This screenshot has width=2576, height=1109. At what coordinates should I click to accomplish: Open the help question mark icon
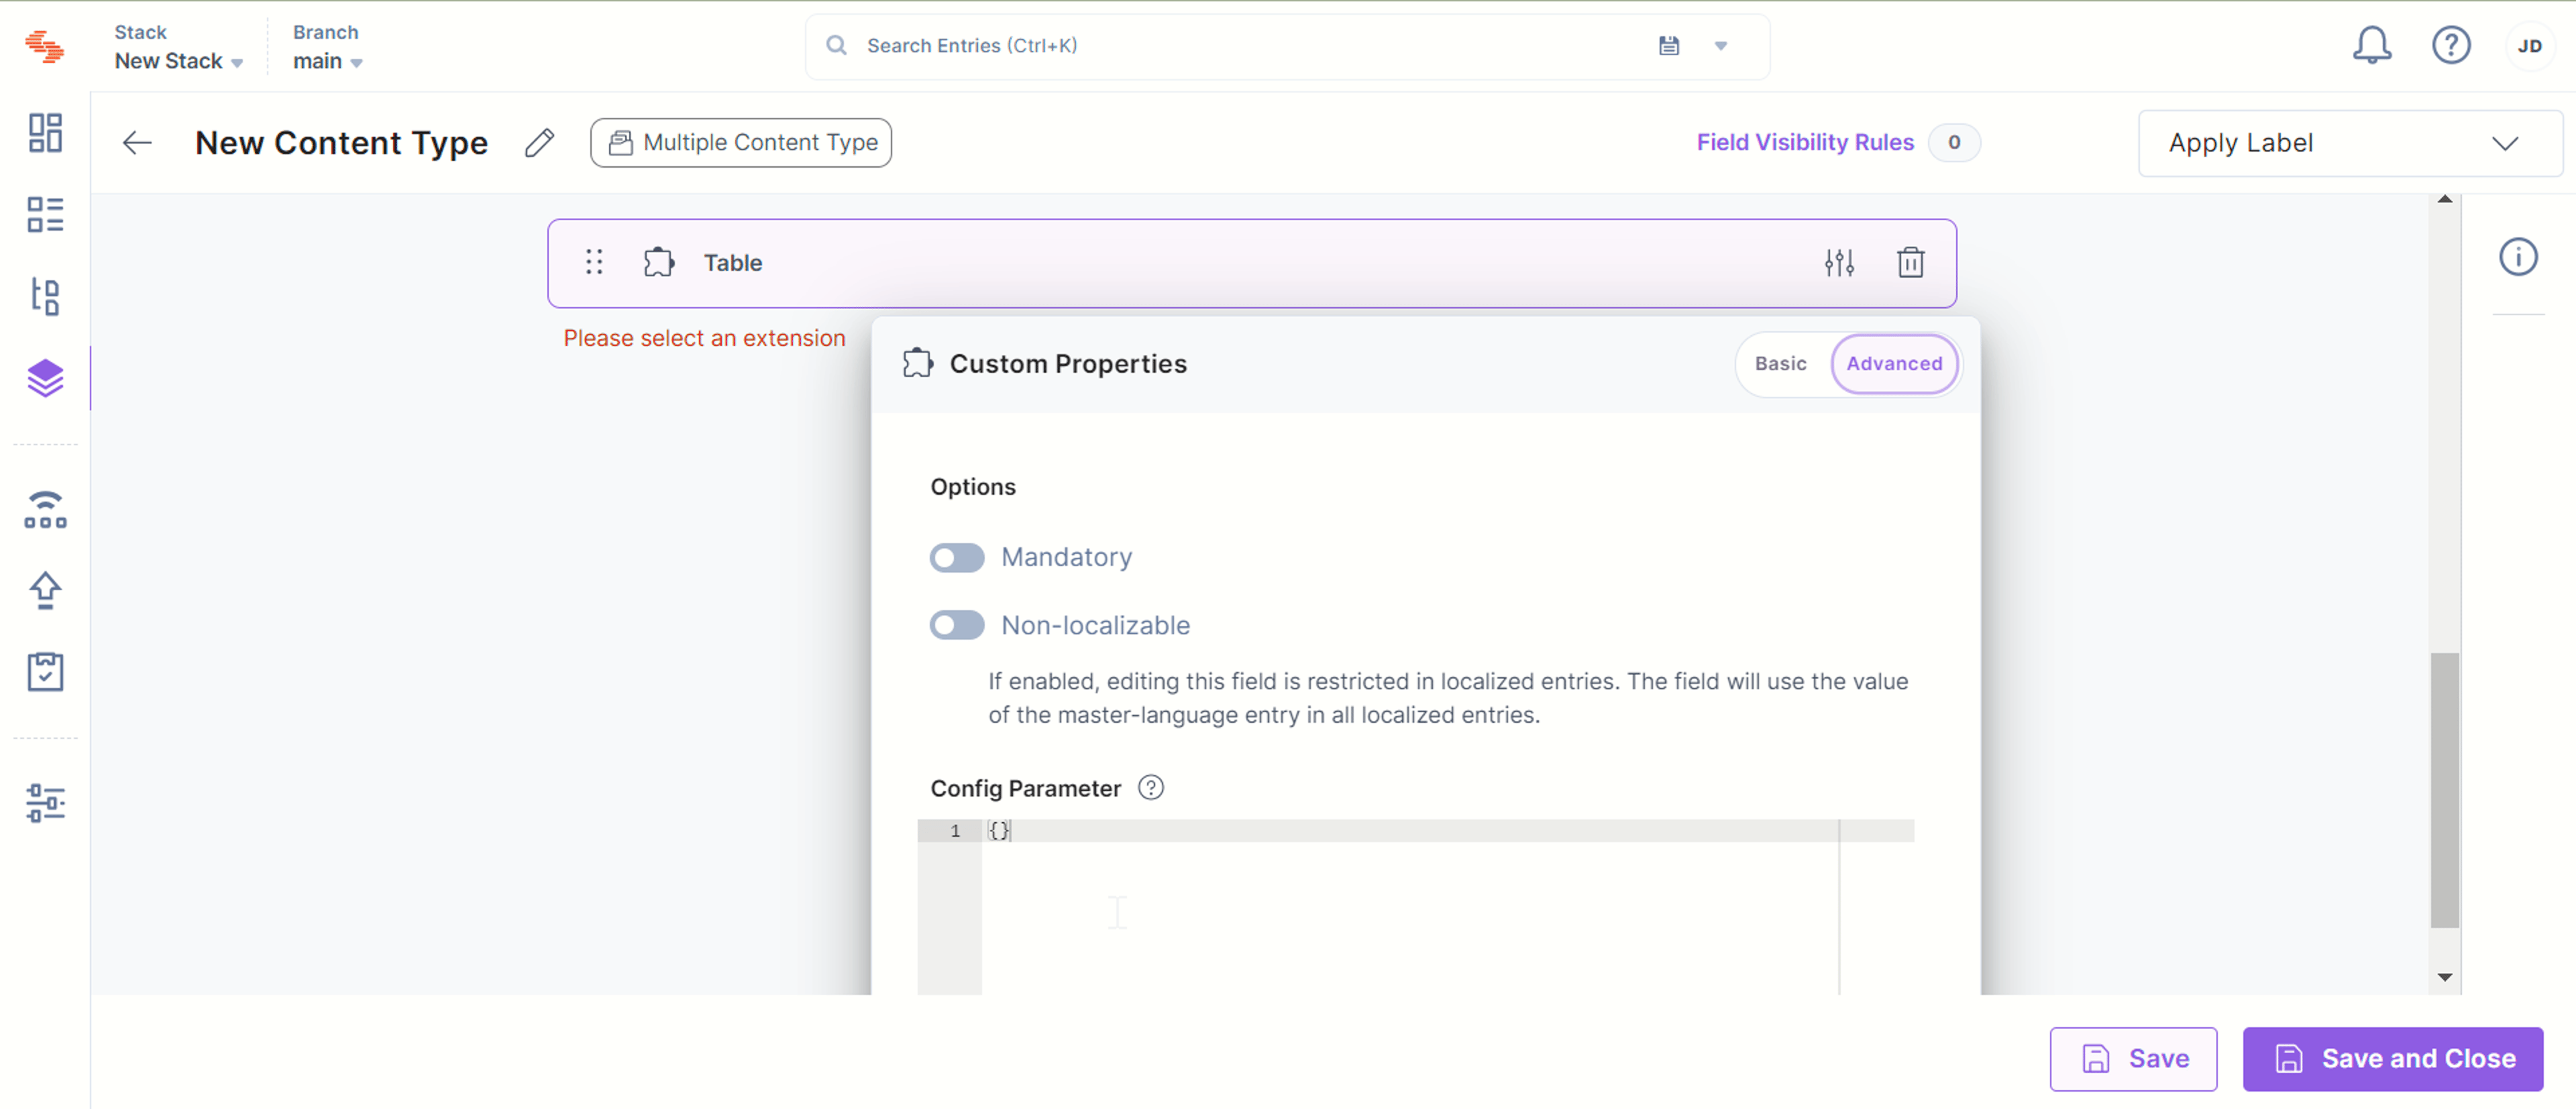(2451, 45)
